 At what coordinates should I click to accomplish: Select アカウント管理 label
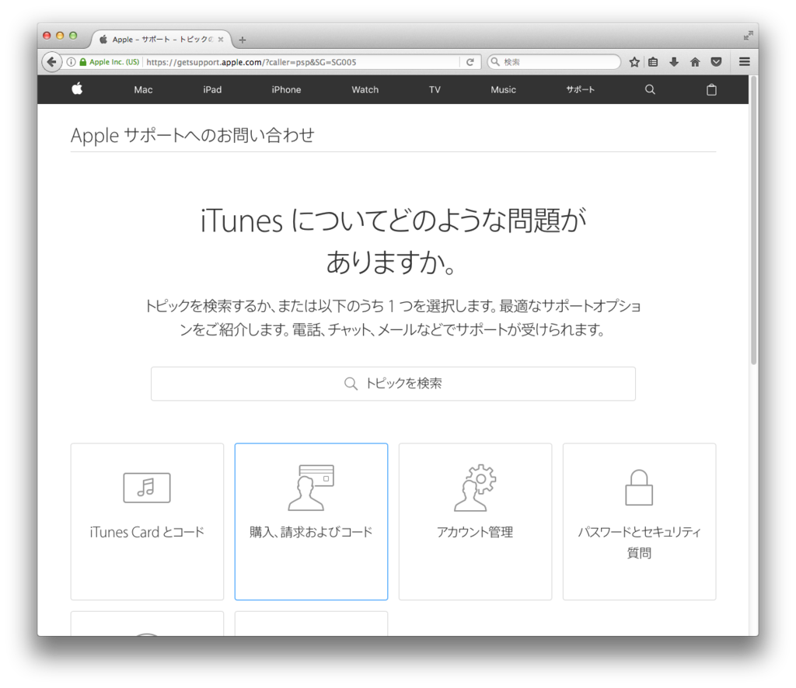tap(475, 532)
